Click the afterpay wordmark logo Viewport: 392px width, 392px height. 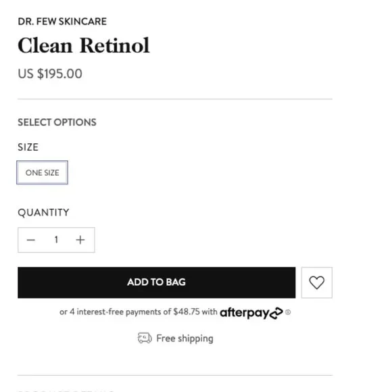(244, 313)
